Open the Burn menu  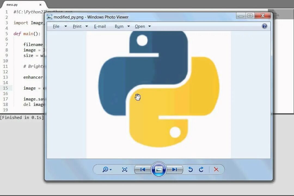119,26
